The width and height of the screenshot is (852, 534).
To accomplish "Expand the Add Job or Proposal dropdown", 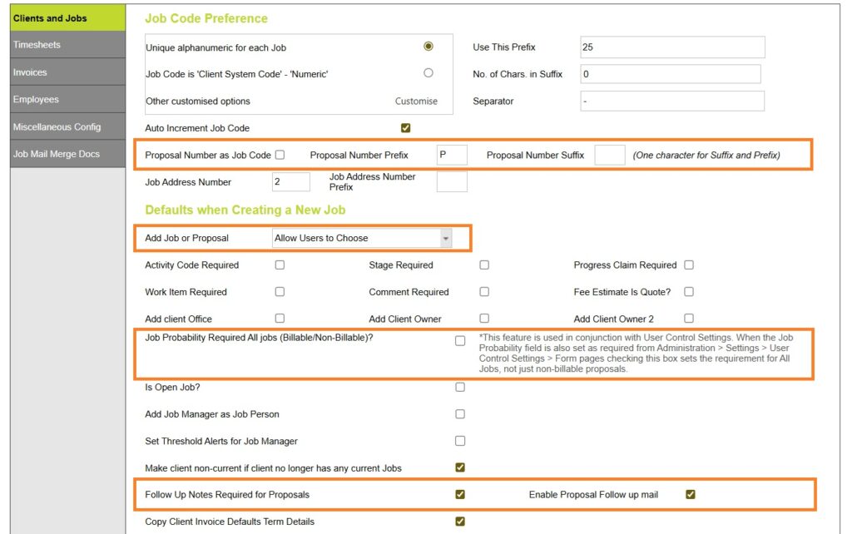I will click(446, 239).
